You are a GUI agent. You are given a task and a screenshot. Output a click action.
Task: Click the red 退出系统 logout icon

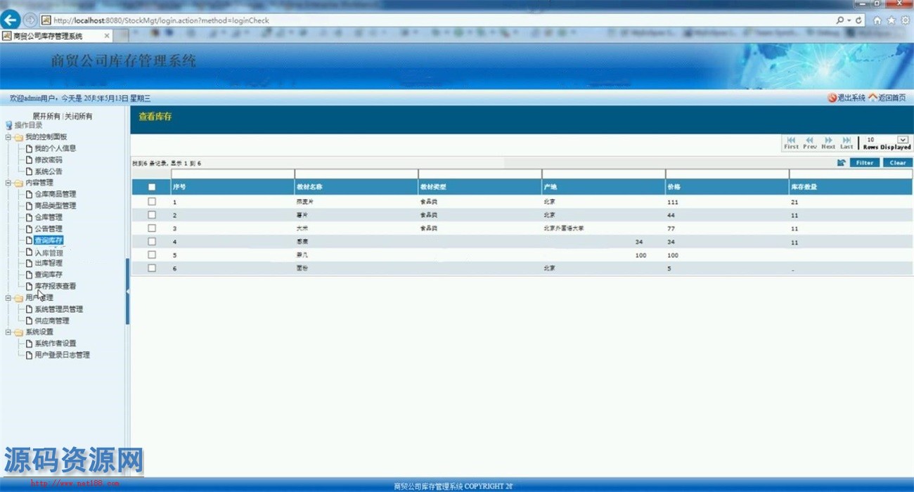click(832, 98)
